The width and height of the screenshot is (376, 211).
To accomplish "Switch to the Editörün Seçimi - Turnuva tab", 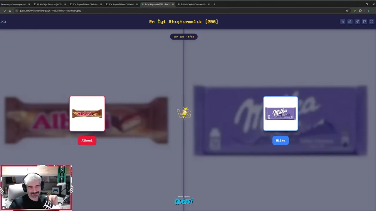I will [x=193, y=4].
